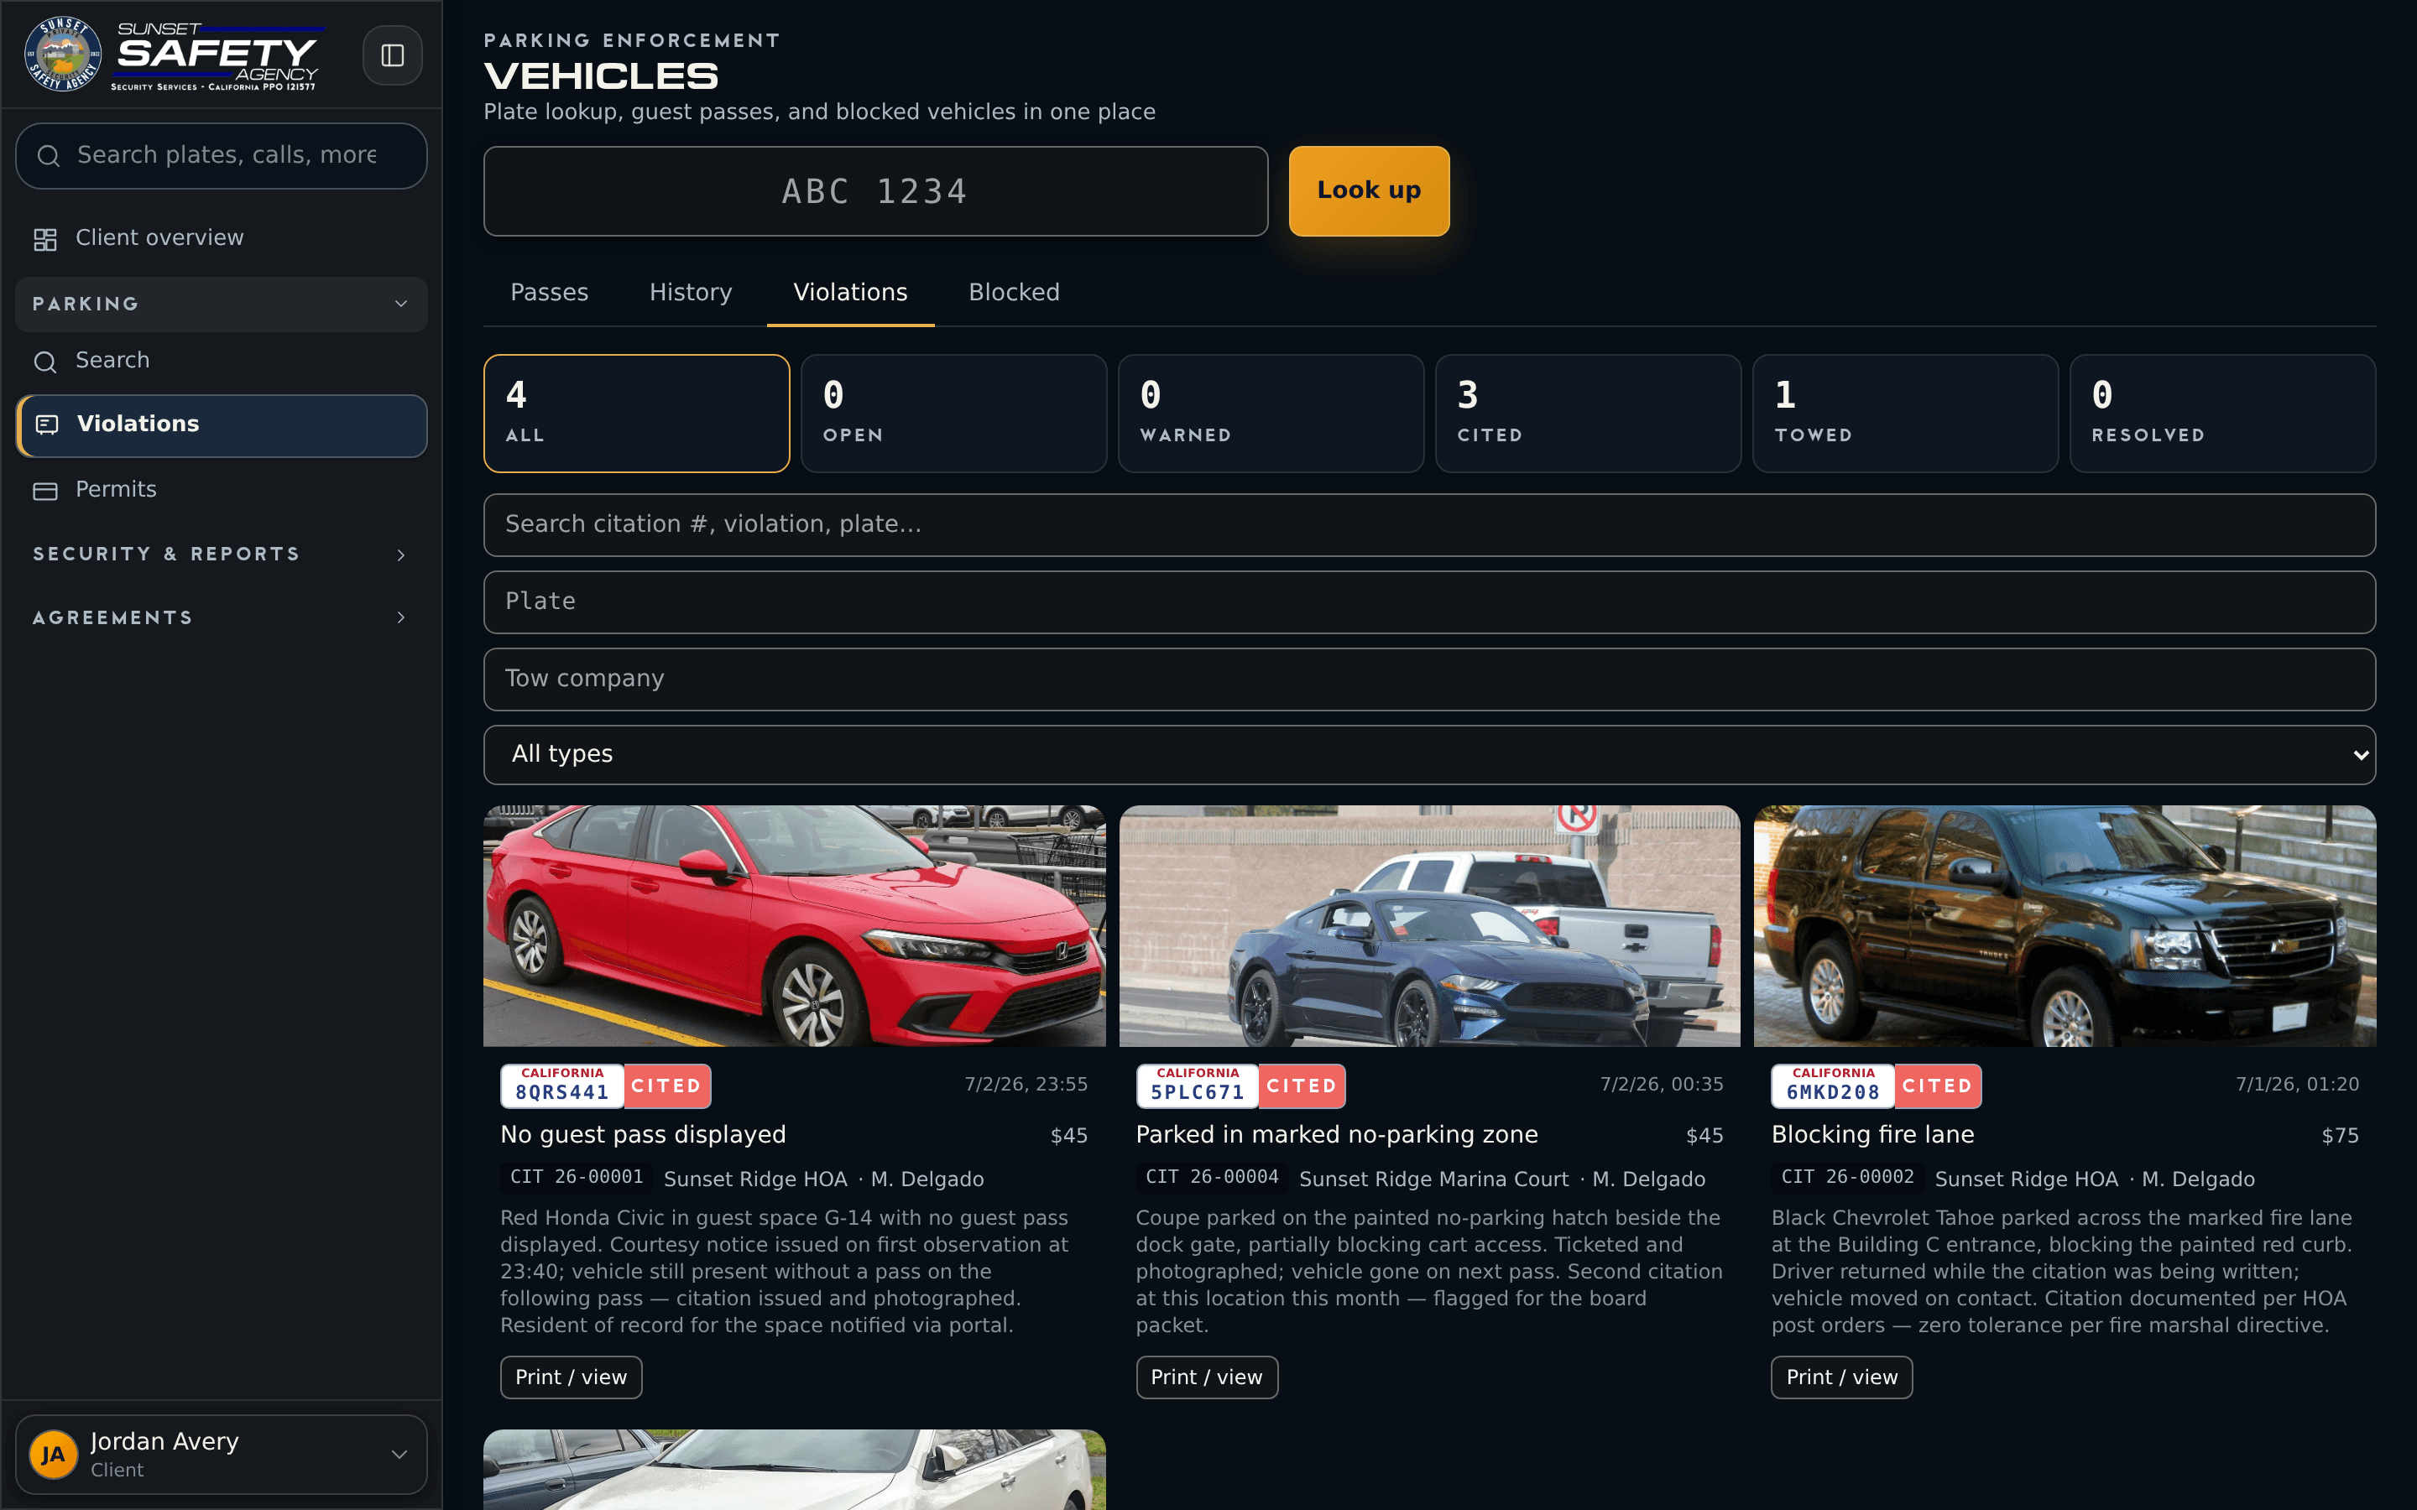Expand the SECURITY & REPORTS section
The height and width of the screenshot is (1510, 2417).
coord(222,555)
